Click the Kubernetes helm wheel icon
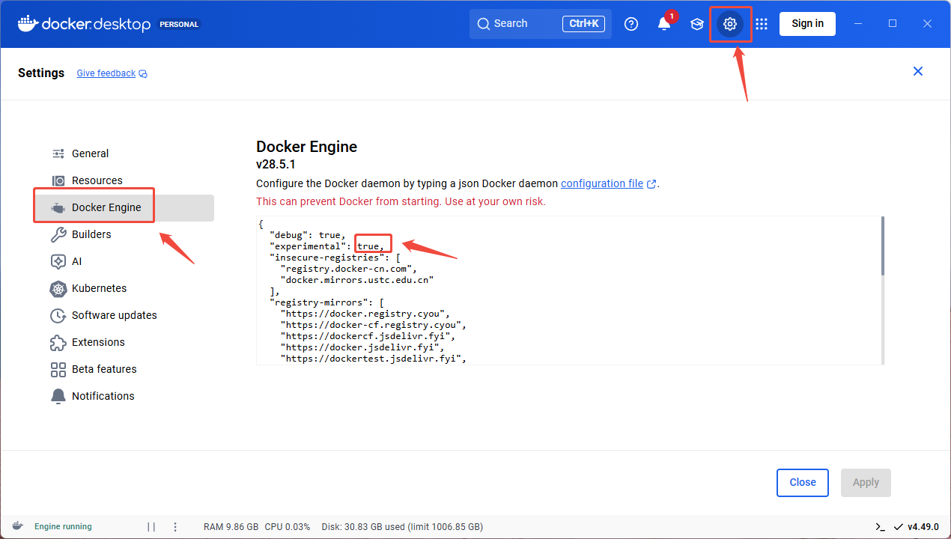951x539 pixels. (58, 288)
